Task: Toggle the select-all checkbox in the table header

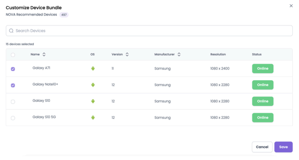Action: (x=13, y=55)
